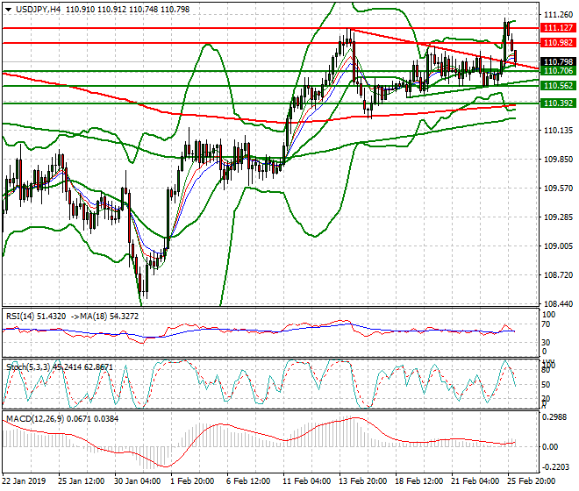Viewport: 579px width, 491px height.
Task: Select the red 111.127 price level label
Action: [558, 28]
